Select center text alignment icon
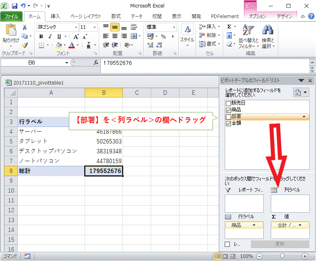The image size is (316, 261). [x=115, y=27]
